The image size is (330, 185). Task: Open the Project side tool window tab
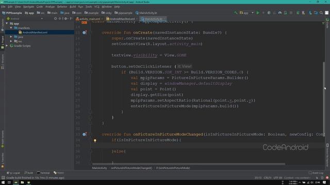point(3,42)
